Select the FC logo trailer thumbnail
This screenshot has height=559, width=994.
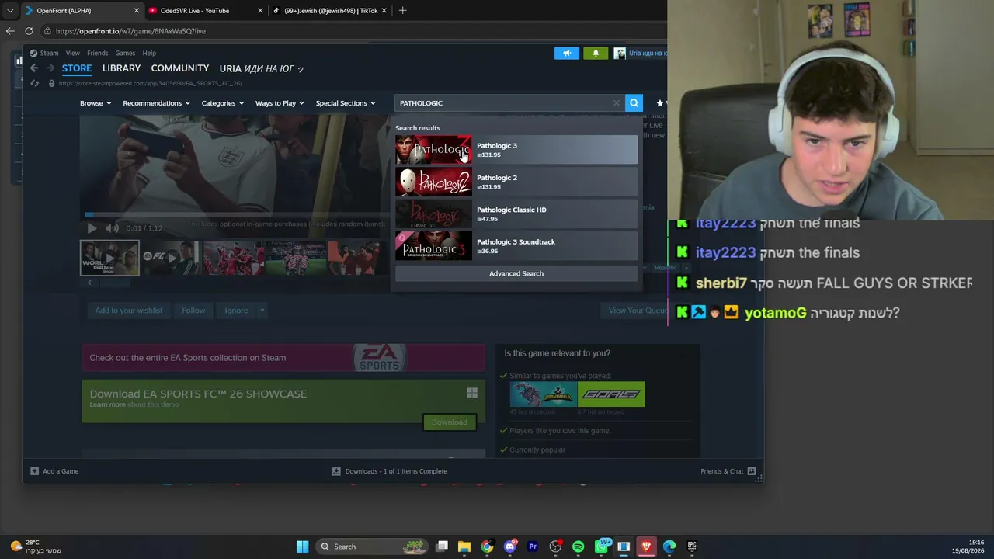pyautogui.click(x=172, y=258)
